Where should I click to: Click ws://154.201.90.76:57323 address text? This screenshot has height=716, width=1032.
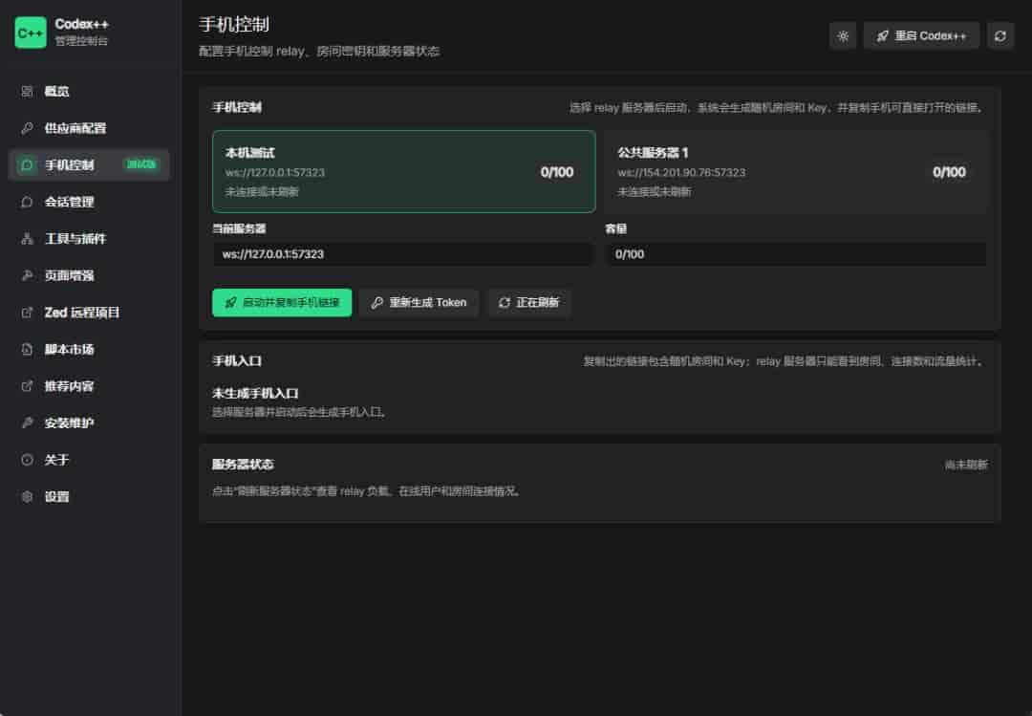tap(681, 173)
